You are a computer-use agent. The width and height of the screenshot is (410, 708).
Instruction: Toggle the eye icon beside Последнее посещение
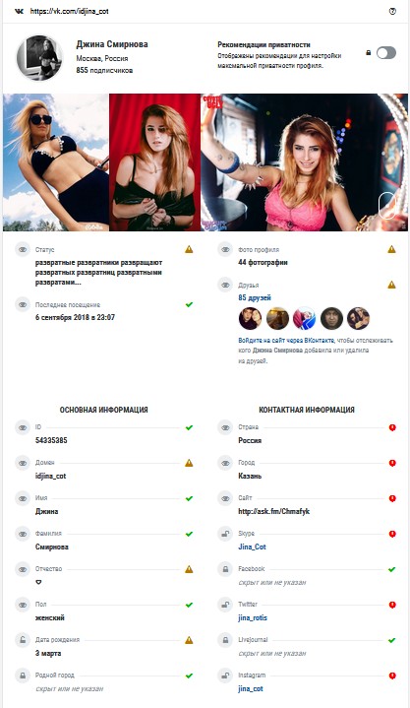23,304
